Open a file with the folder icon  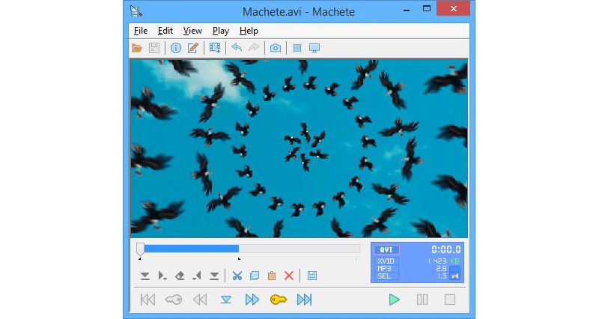coord(137,48)
